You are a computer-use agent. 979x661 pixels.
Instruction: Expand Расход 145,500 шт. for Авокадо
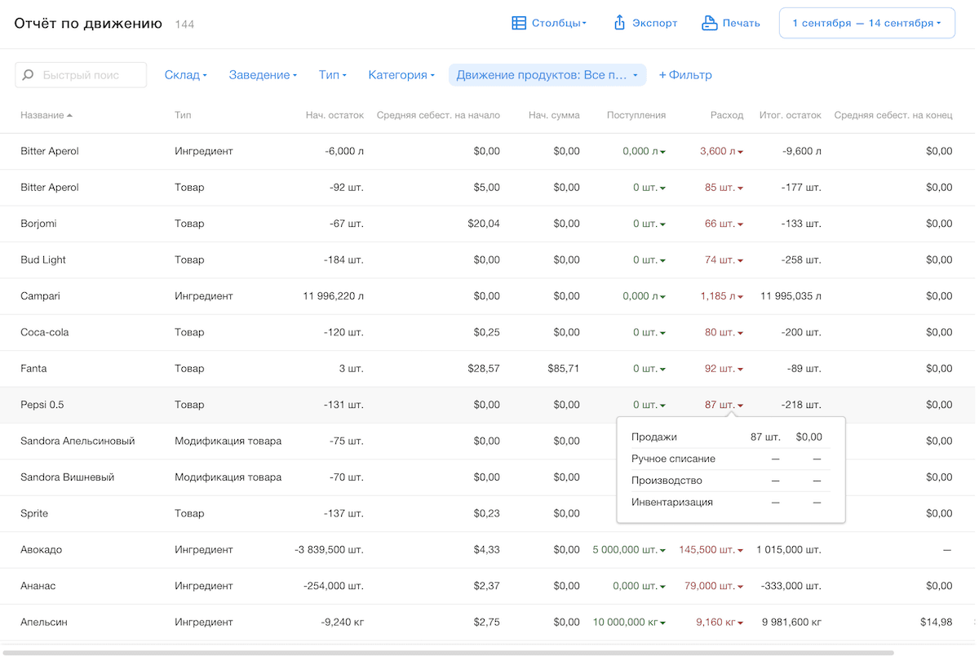(x=711, y=550)
